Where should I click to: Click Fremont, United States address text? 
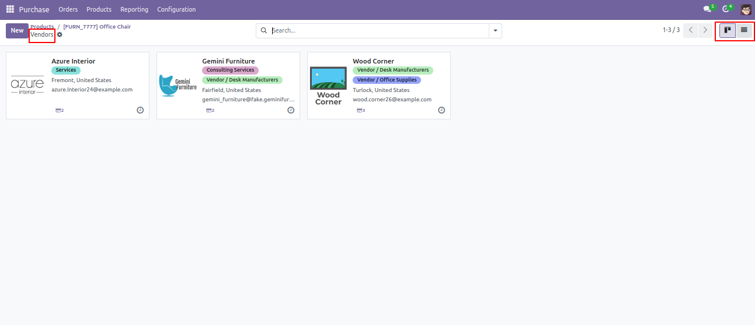pos(81,80)
